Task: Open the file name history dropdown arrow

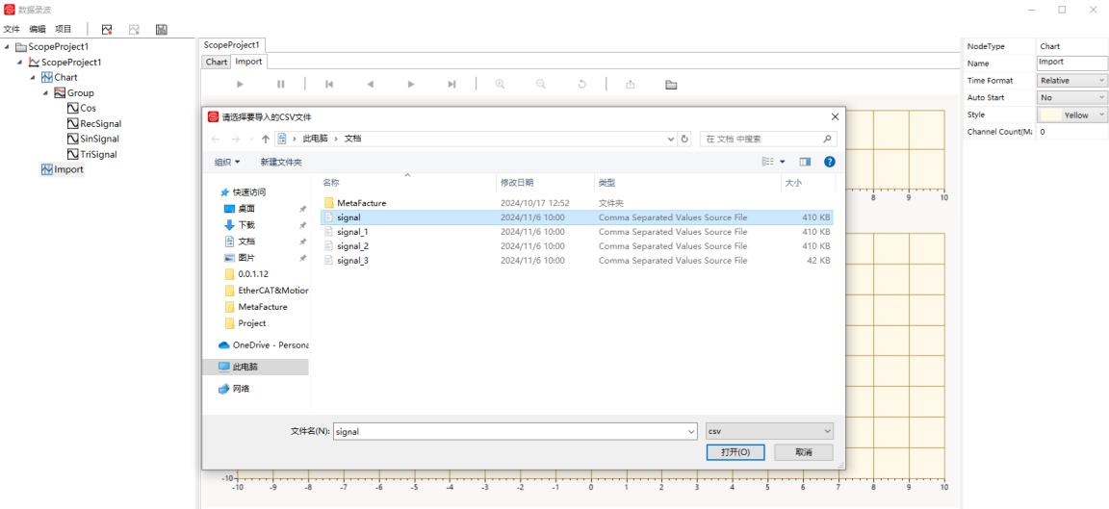Action: tap(691, 431)
